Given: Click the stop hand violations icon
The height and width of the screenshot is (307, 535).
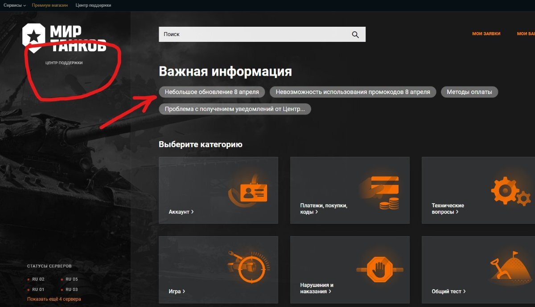Looking at the screenshot, I should click(380, 269).
